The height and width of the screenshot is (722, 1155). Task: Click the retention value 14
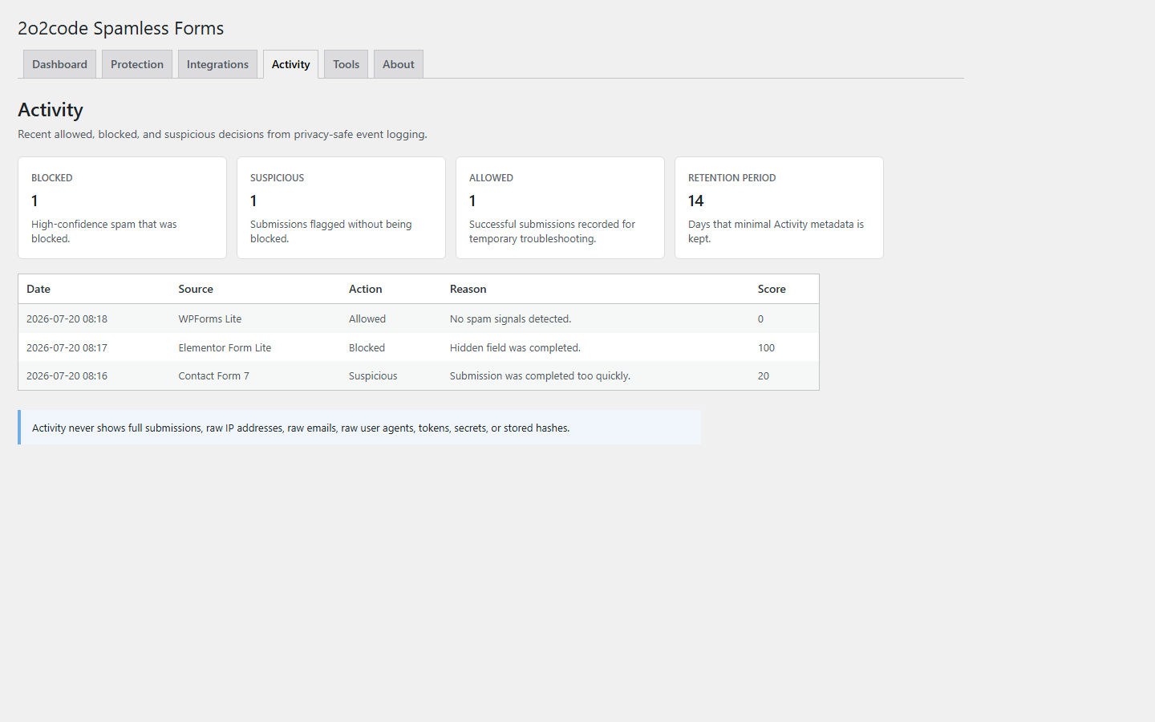pos(695,201)
